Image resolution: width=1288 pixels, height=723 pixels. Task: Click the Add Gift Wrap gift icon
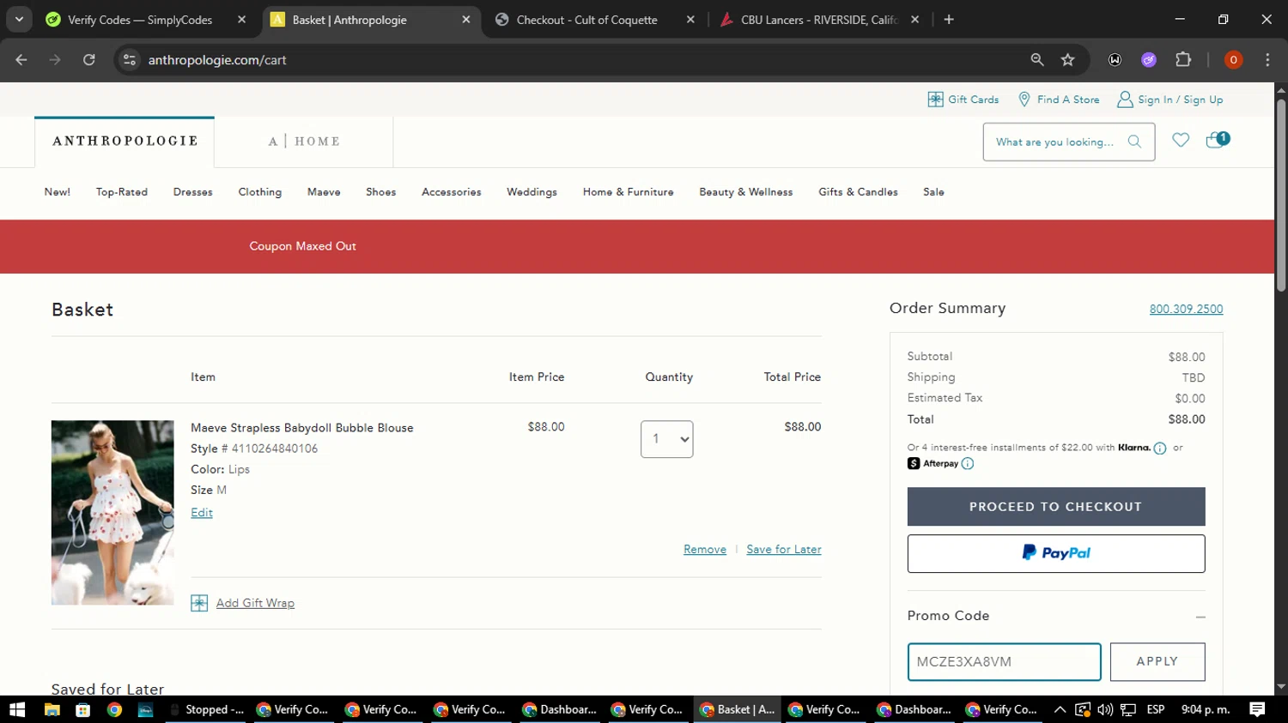199,603
